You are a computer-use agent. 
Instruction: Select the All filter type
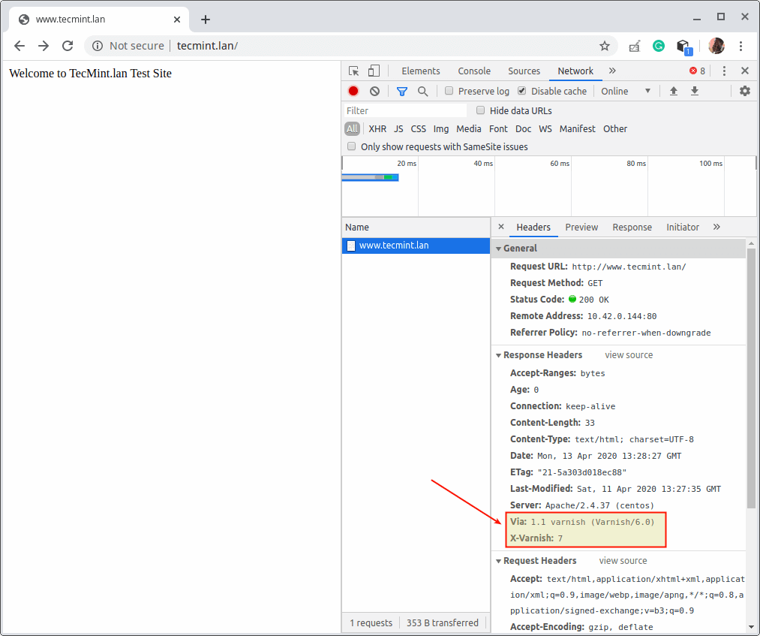pos(352,128)
